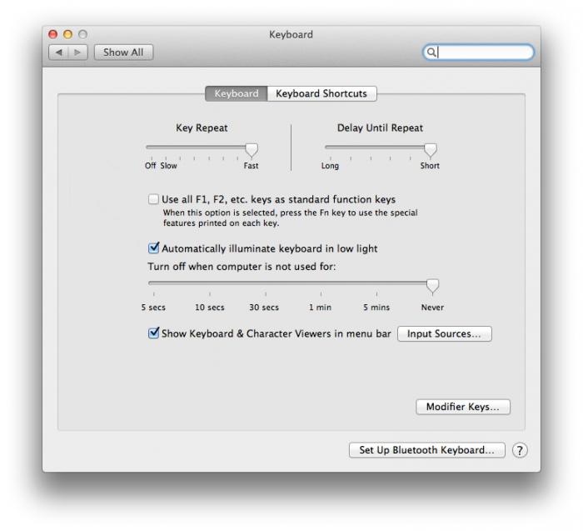Screen dimensions: 583x531
Task: Click the magnifying glass in search field
Action: pos(432,53)
